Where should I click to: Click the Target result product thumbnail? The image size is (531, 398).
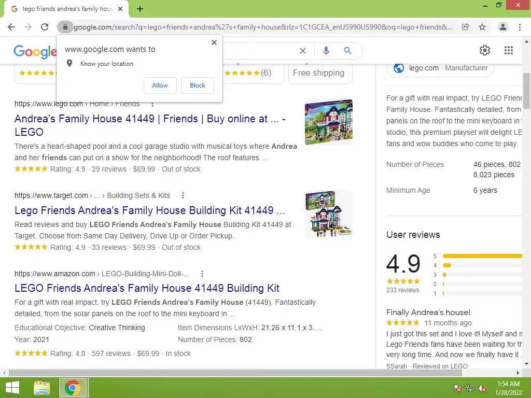click(x=328, y=214)
